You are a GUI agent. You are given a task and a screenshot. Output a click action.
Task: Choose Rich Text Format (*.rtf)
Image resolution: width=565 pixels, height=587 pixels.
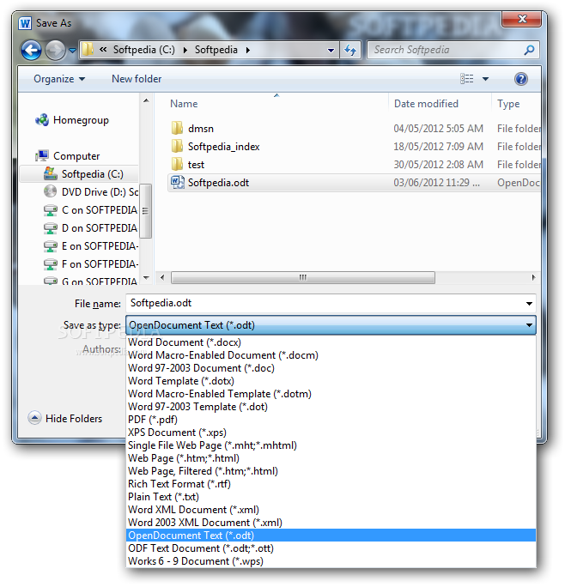click(x=331, y=484)
